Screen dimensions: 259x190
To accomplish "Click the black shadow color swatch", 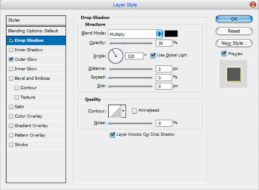I will (x=171, y=34).
